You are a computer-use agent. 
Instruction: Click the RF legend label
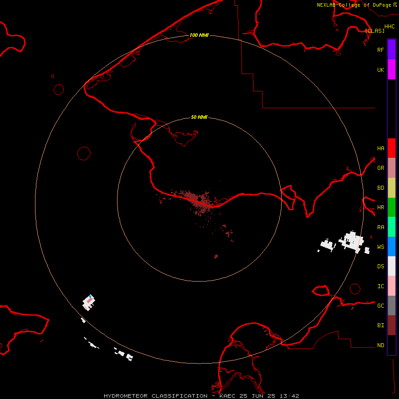(x=380, y=50)
